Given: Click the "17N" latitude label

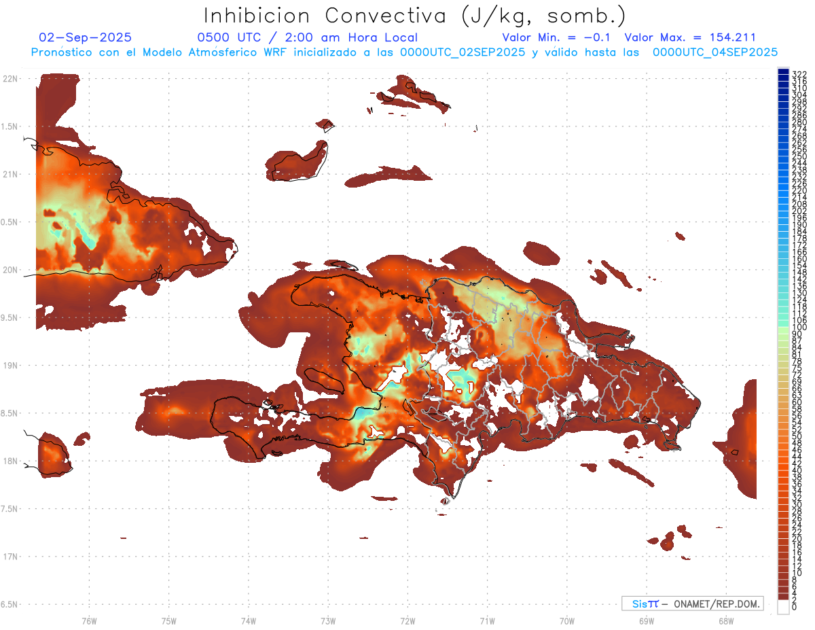Looking at the screenshot, I should point(10,557).
